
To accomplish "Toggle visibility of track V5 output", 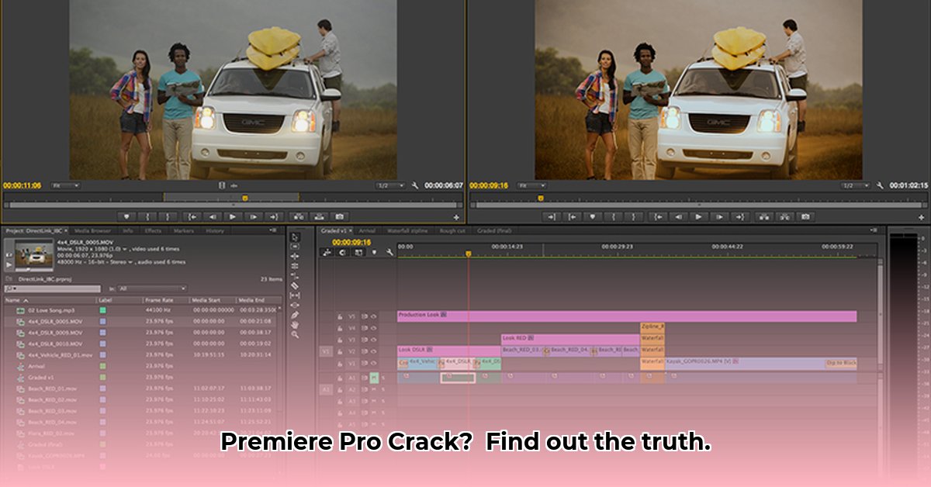I will click(375, 316).
